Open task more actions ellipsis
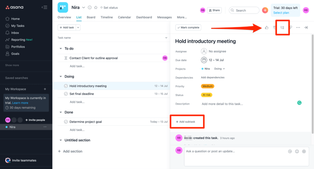This screenshot has width=314, height=169. tap(298, 27)
